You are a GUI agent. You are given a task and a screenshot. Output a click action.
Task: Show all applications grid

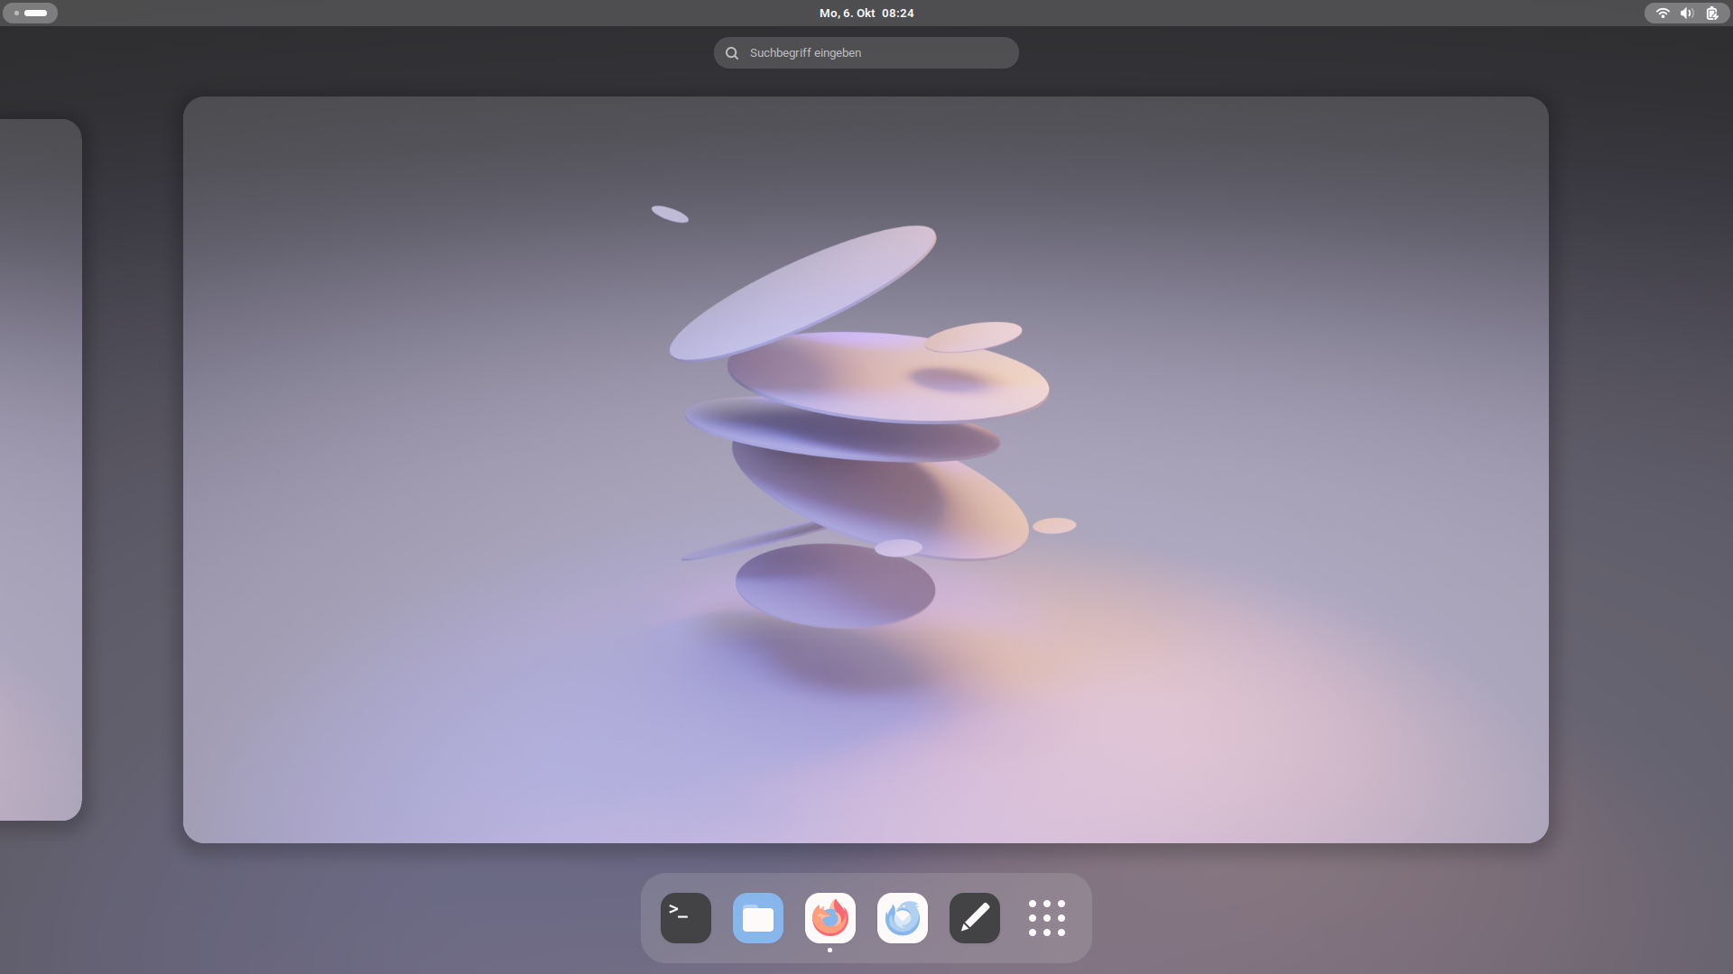pos(1047,918)
